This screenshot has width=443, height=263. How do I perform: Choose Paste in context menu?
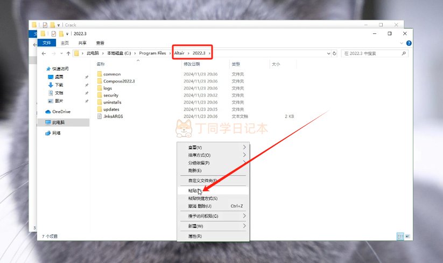(x=213, y=191)
